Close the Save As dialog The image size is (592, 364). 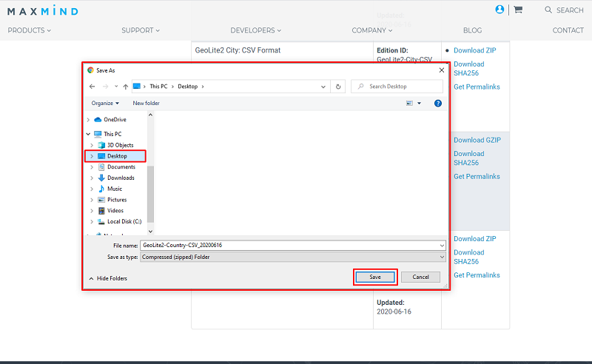coord(441,70)
